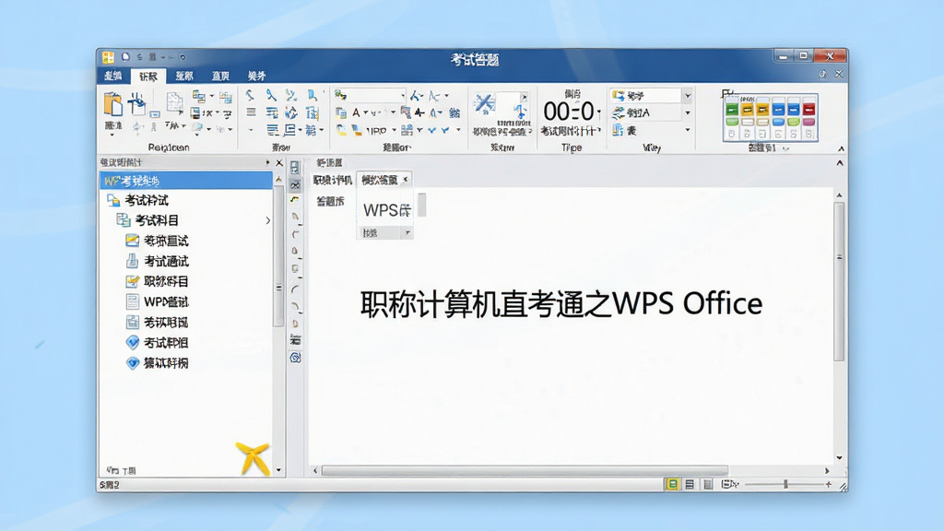Select the highlighted blue sidebar header row
The height and width of the screenshot is (531, 944).
[186, 181]
